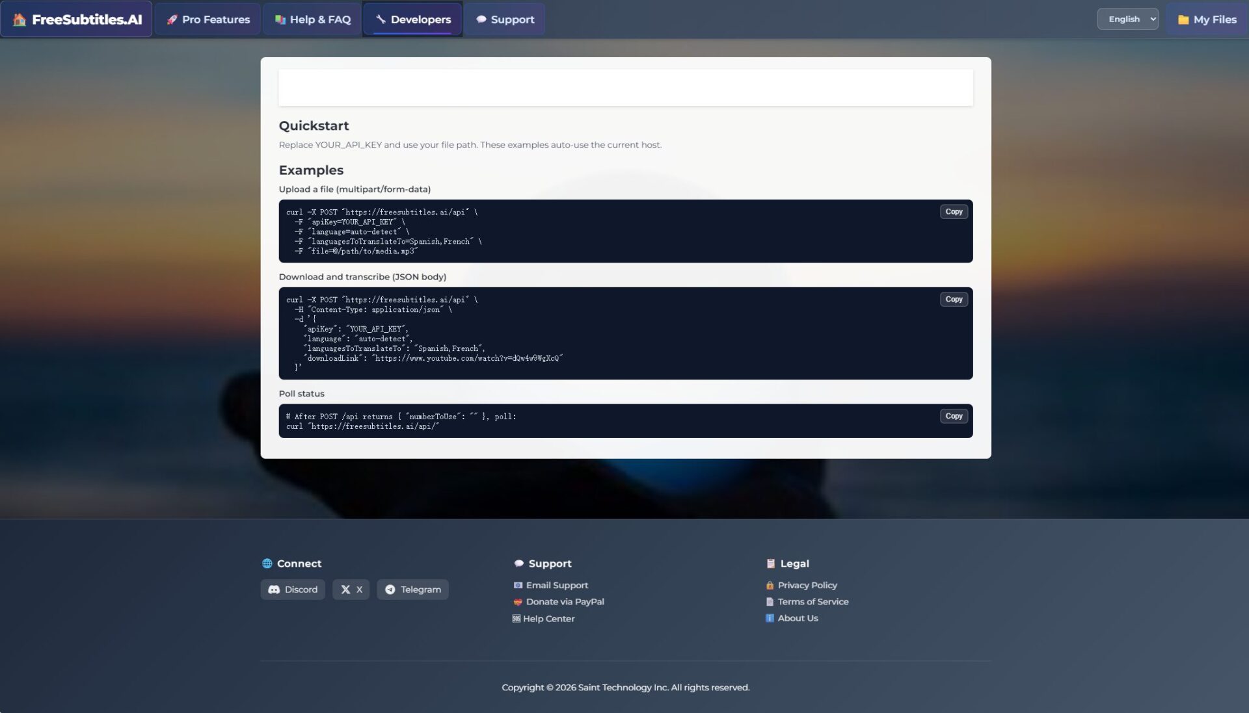Select the Developers tab
This screenshot has height=713, width=1249.
tap(412, 19)
